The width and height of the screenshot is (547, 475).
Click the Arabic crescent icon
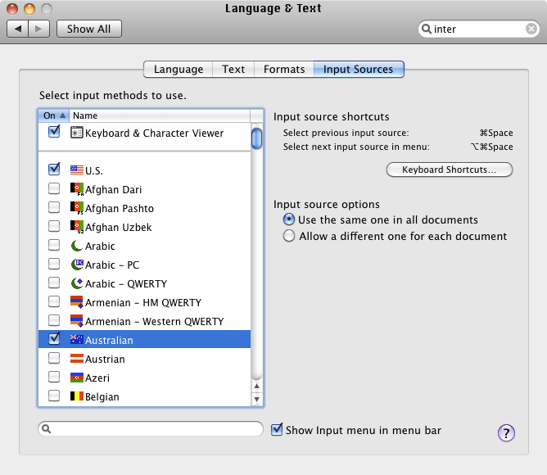[77, 246]
